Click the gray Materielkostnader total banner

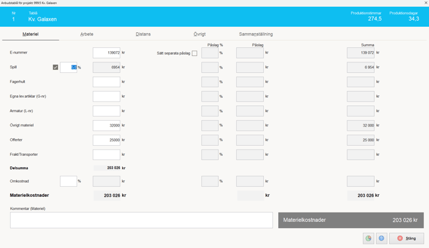pyautogui.click(x=351, y=220)
